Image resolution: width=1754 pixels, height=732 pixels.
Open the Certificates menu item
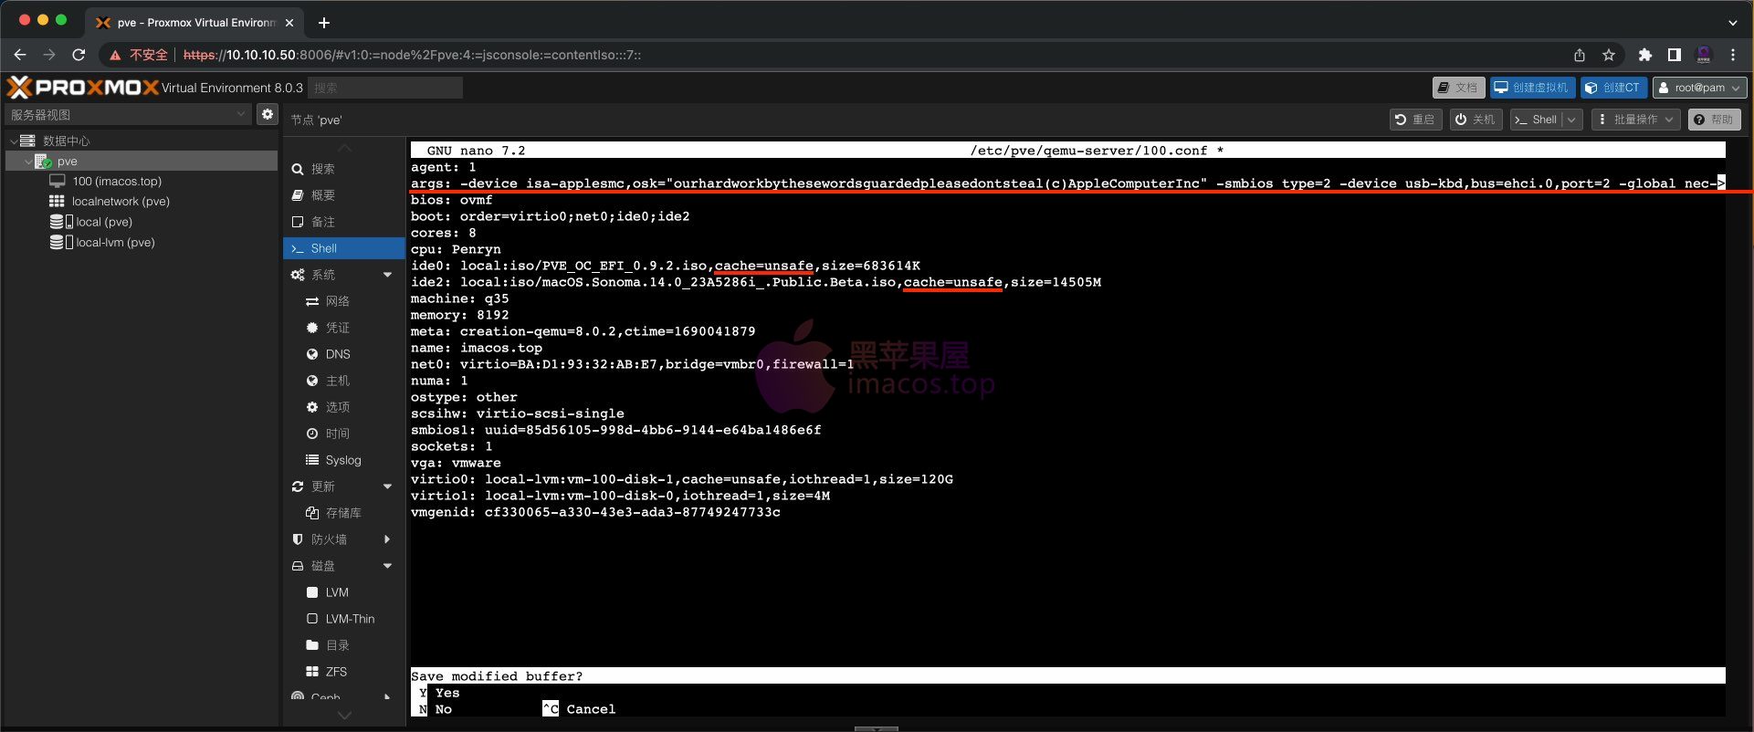[343, 328]
